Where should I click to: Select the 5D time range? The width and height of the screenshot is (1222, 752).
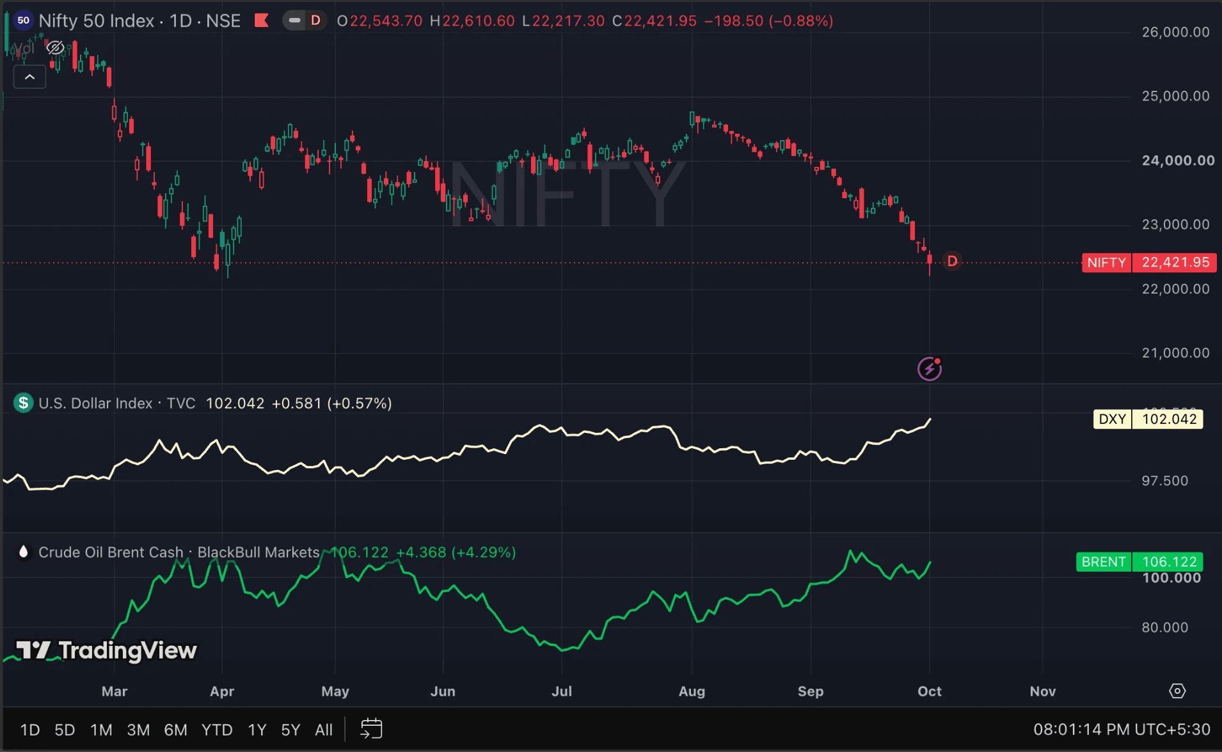click(65, 730)
